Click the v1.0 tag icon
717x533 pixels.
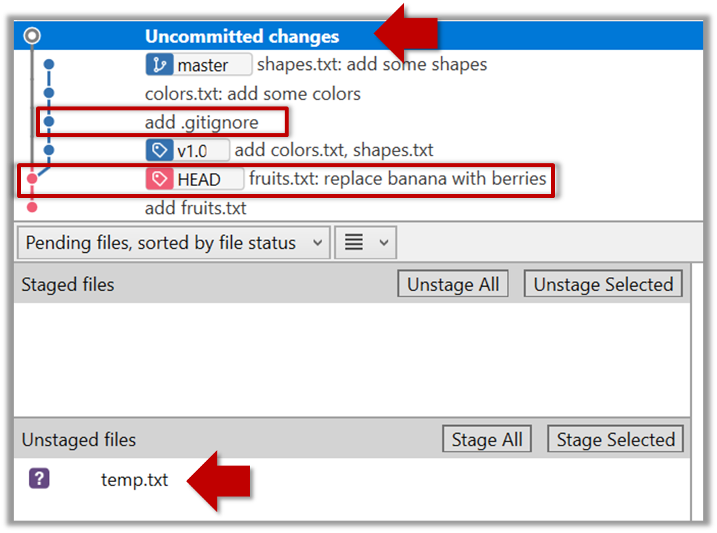coord(158,151)
